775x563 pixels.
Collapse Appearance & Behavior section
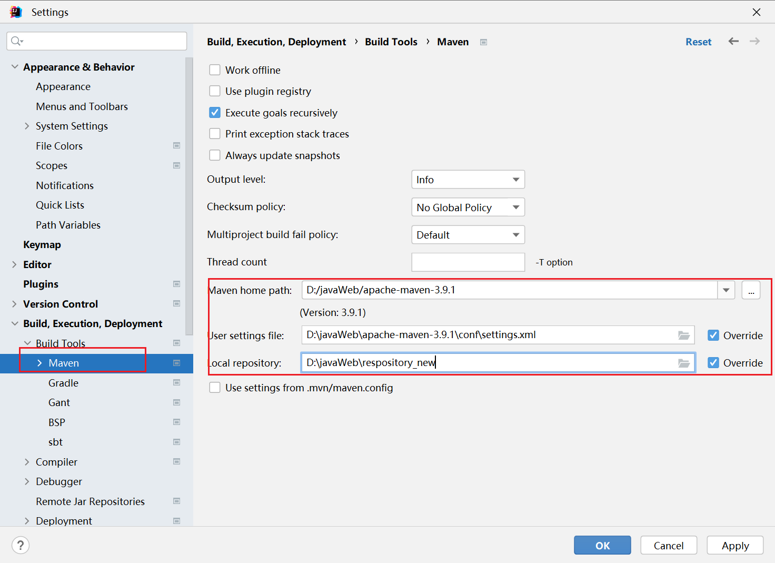(x=15, y=67)
